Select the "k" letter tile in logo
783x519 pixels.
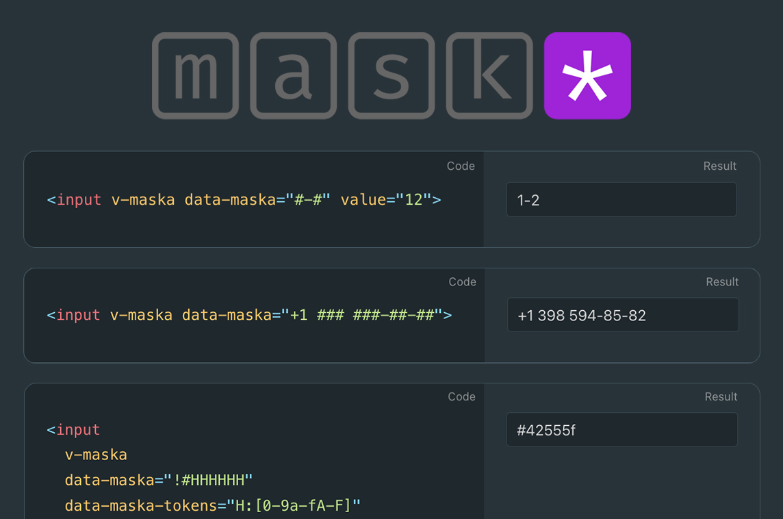point(489,75)
